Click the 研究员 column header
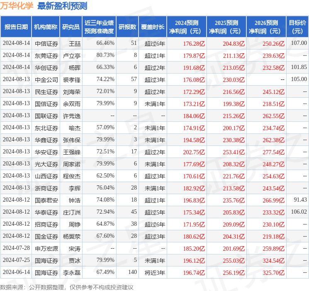 click(71, 27)
